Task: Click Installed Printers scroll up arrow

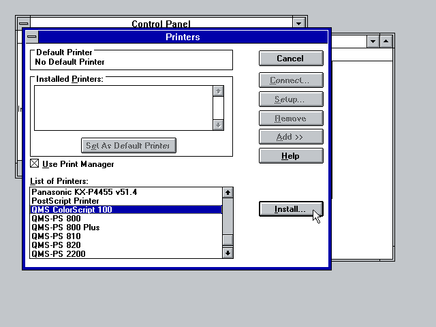Action: click(218, 91)
